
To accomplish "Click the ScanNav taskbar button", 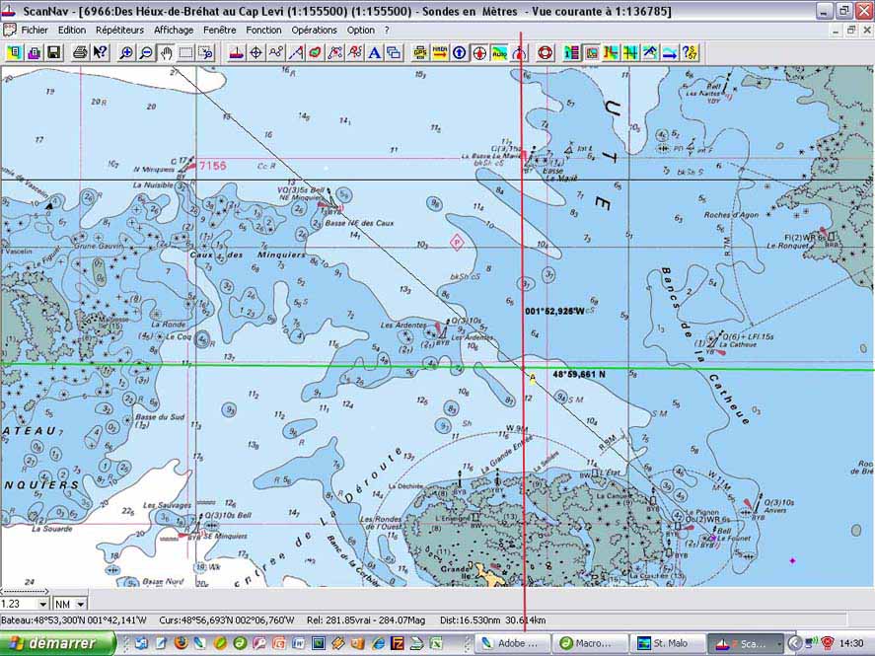I will click(x=746, y=643).
